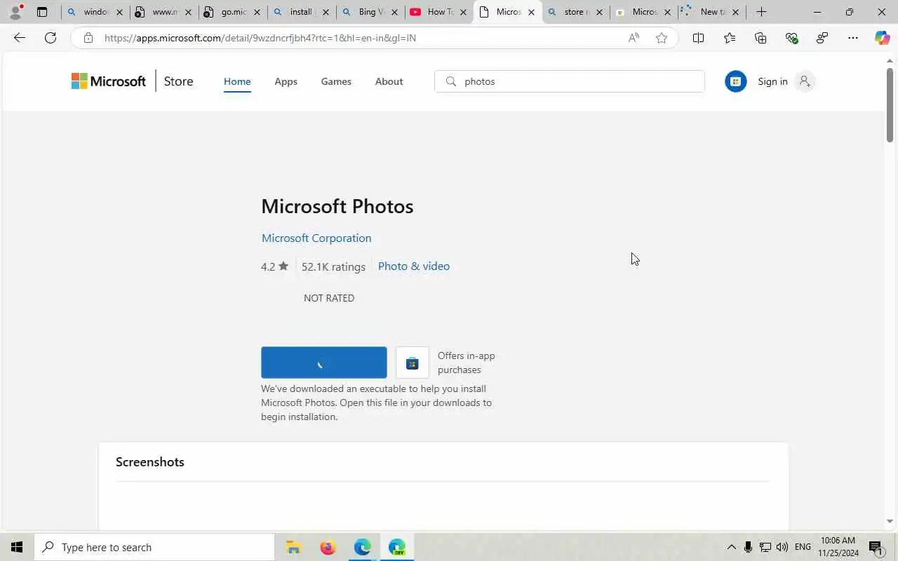Open the volume tray icon
Image resolution: width=898 pixels, height=561 pixels.
[x=782, y=547]
